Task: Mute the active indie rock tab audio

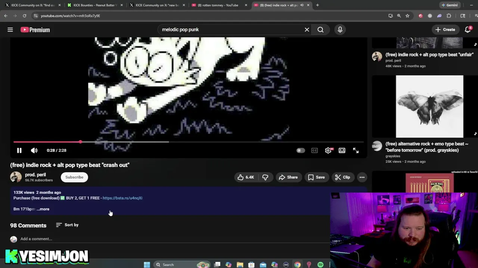Action: click(302, 5)
